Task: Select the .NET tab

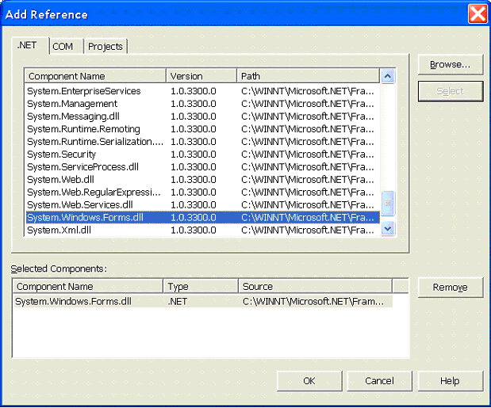Action: pyautogui.click(x=30, y=46)
